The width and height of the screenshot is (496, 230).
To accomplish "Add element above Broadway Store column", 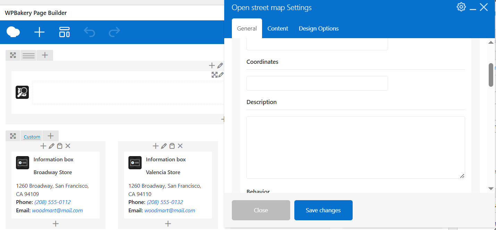I will 43,146.
